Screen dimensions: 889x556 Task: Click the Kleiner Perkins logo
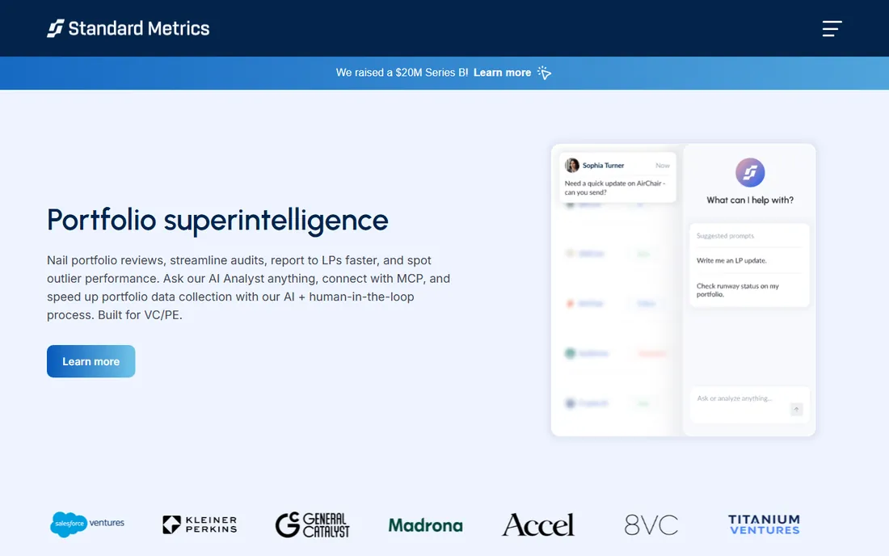click(200, 524)
